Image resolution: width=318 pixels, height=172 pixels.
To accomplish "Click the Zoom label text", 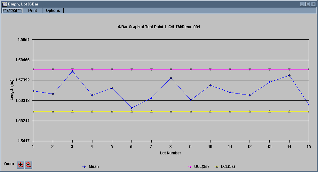I will click(9, 164).
